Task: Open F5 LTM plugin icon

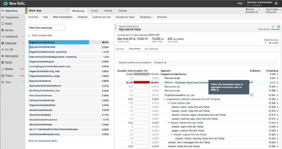Action: 3,50
